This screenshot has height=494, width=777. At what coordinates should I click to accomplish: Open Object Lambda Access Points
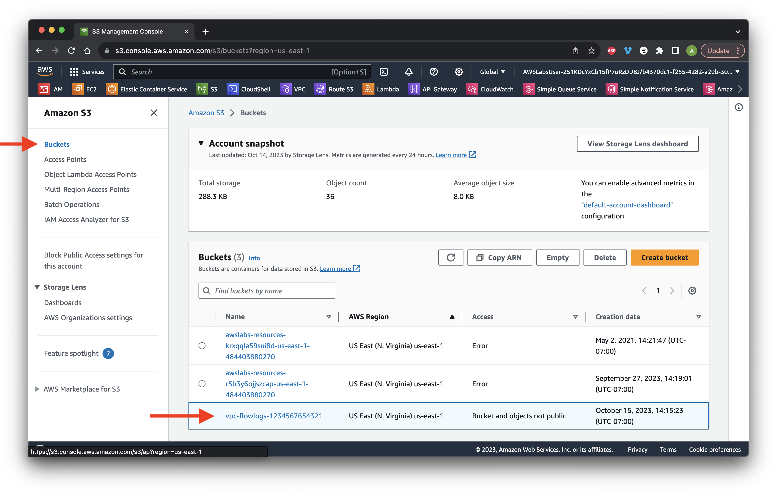pos(90,174)
